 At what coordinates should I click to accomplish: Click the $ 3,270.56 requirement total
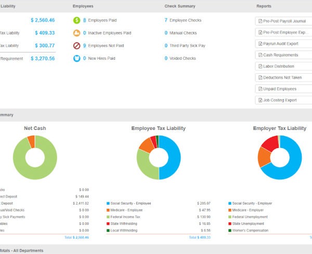pyautogui.click(x=43, y=59)
